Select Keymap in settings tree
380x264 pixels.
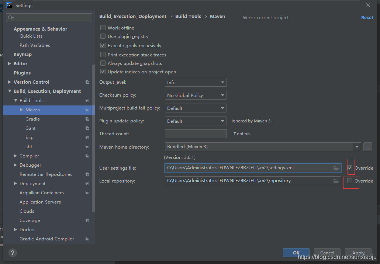coord(23,55)
